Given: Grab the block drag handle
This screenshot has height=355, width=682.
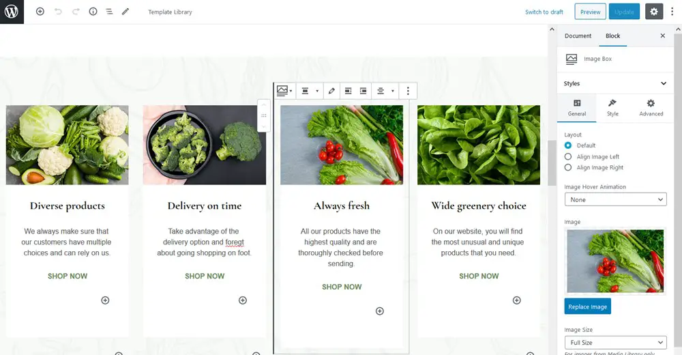Looking at the screenshot, I should click(263, 115).
